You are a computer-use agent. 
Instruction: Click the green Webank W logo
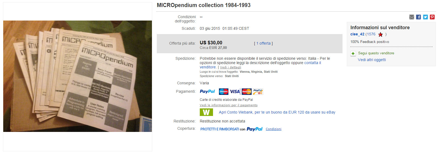click(206, 112)
